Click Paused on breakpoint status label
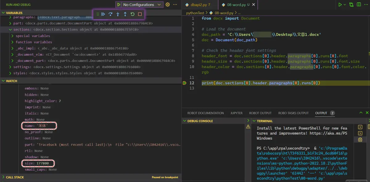The width and height of the screenshot is (370, 182). click(x=165, y=177)
